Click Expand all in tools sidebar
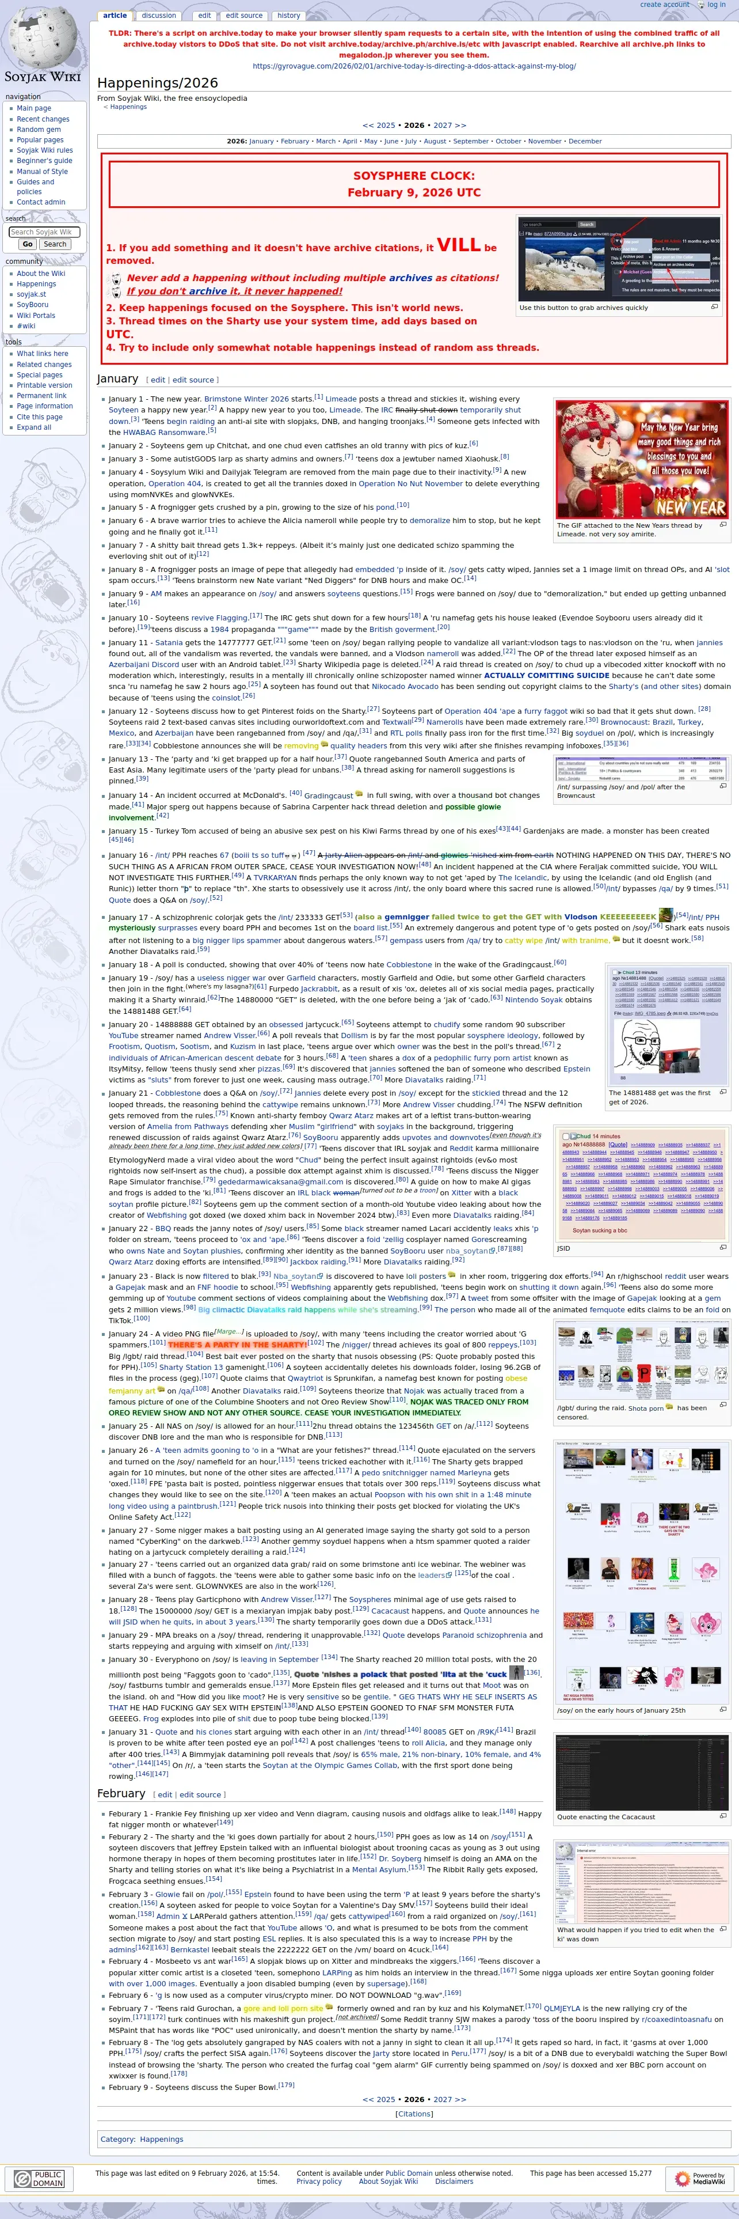The width and height of the screenshot is (739, 2219). point(33,427)
